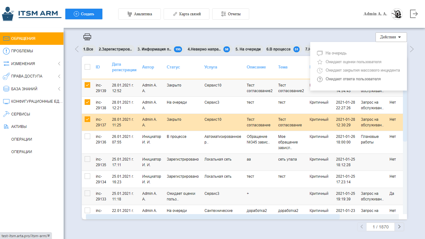
Task: Check the row inc-29136 checkbox
Action: pyautogui.click(x=87, y=136)
